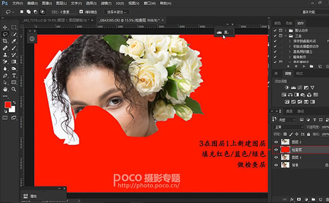Hide the 图层 2 layer
Image resolution: width=329 pixels, height=203 pixels.
tap(276, 142)
